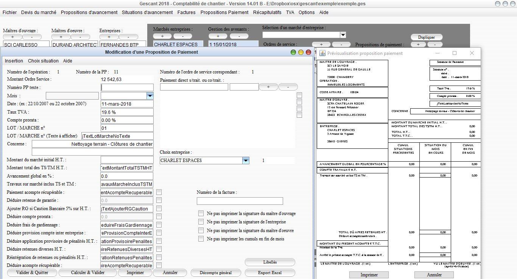Add a Proposition de paiement with plus
Viewport: 517px width, 279px height.
[418, 45]
